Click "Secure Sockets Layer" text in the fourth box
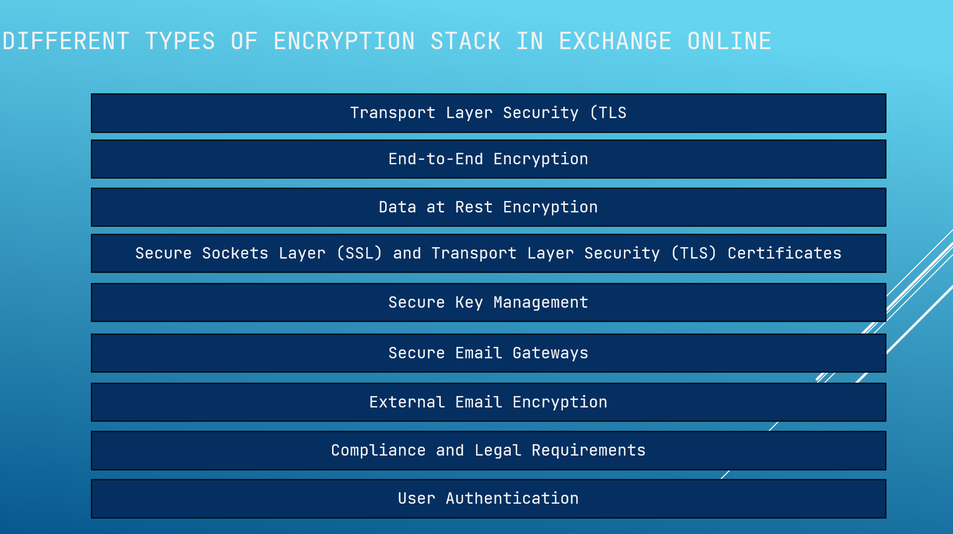The width and height of the screenshot is (953, 534). [230, 254]
